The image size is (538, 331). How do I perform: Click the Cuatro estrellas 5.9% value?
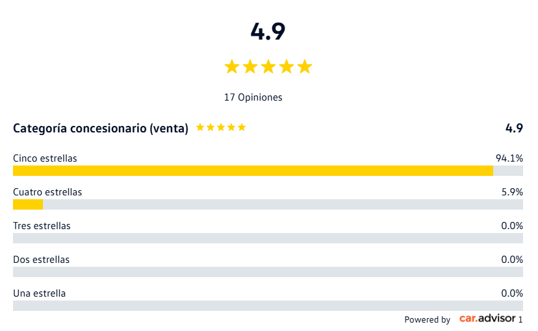(x=512, y=192)
